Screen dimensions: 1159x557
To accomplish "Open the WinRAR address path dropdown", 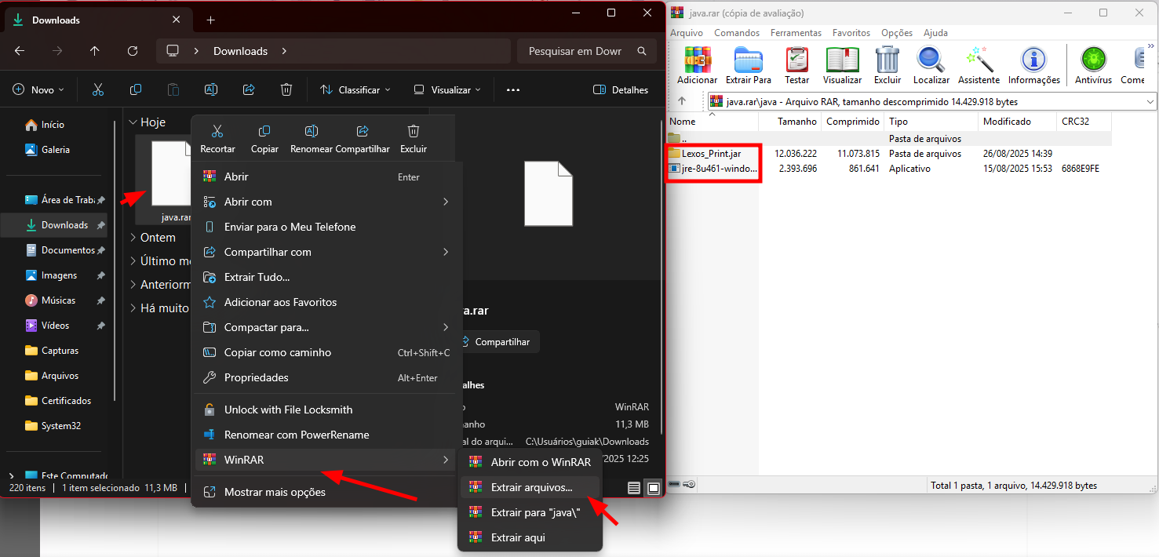I will tap(1150, 101).
